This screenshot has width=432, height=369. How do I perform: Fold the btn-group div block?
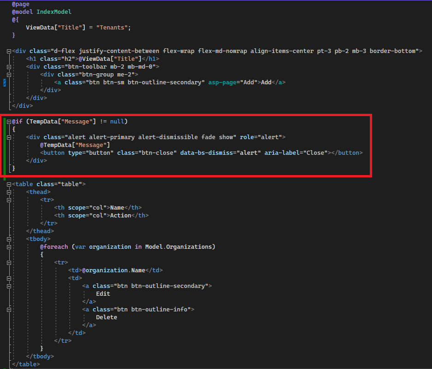pyautogui.click(x=9, y=75)
